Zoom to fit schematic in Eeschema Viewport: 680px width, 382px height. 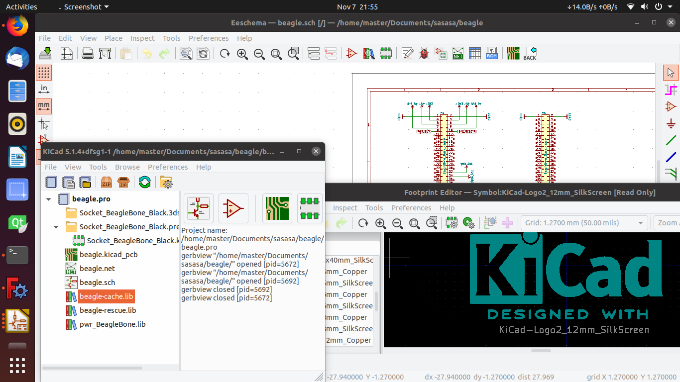(x=276, y=53)
